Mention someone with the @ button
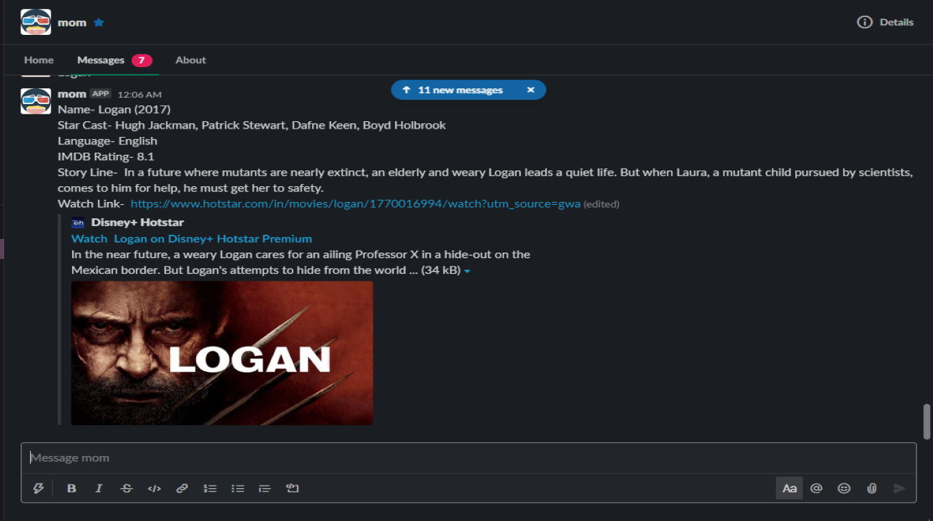This screenshot has width=933, height=521. coord(816,488)
